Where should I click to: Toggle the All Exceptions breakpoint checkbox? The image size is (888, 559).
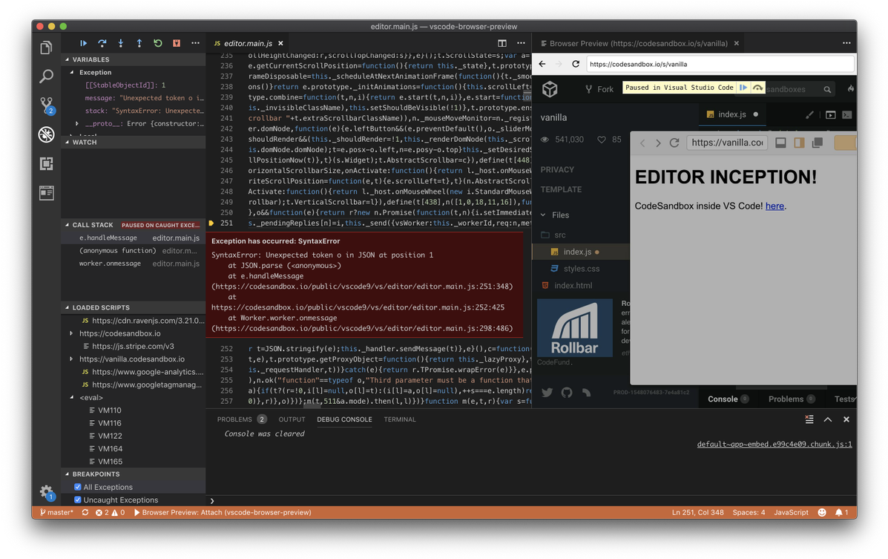(78, 487)
